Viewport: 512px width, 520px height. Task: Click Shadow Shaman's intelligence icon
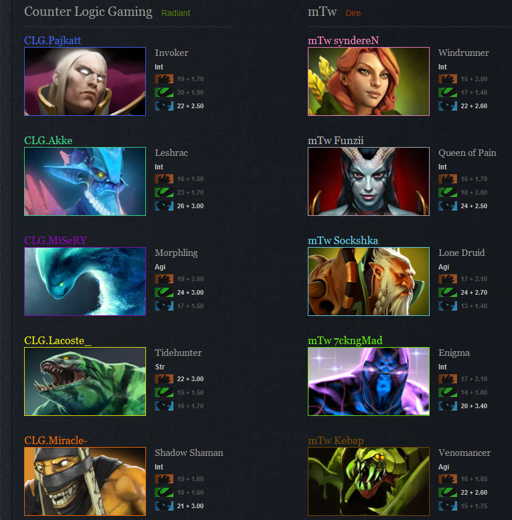(164, 506)
